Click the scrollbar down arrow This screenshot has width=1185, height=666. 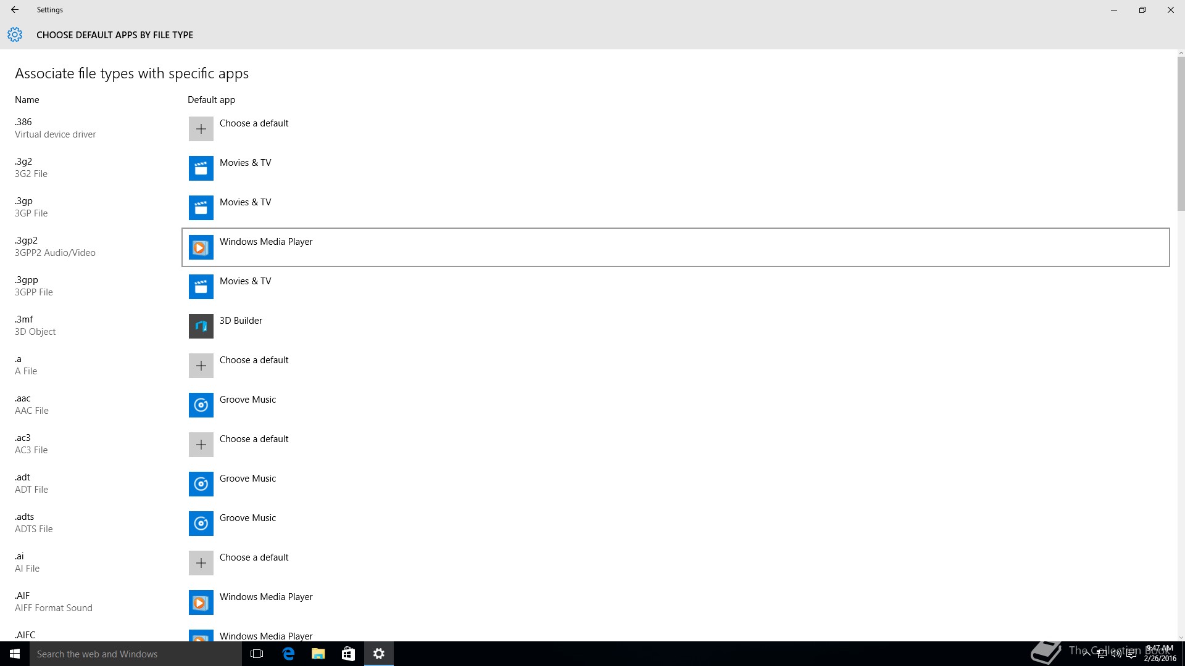click(1181, 638)
